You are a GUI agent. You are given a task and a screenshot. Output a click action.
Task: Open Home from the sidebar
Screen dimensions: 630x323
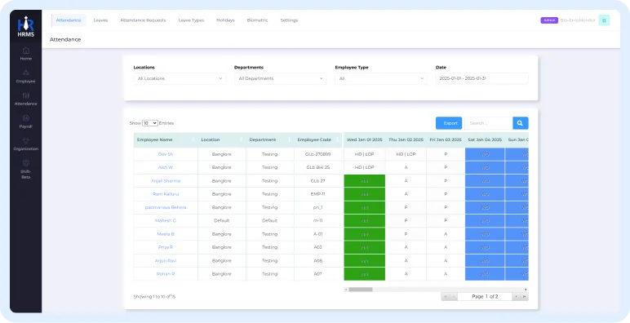pos(26,54)
